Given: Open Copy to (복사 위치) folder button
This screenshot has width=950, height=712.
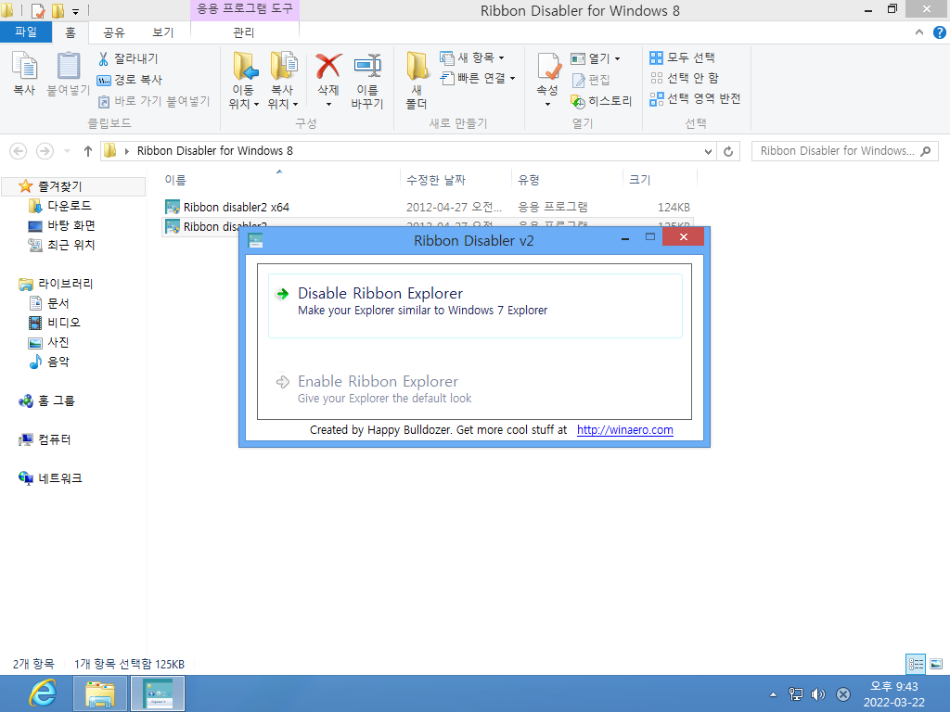Looking at the screenshot, I should (282, 81).
